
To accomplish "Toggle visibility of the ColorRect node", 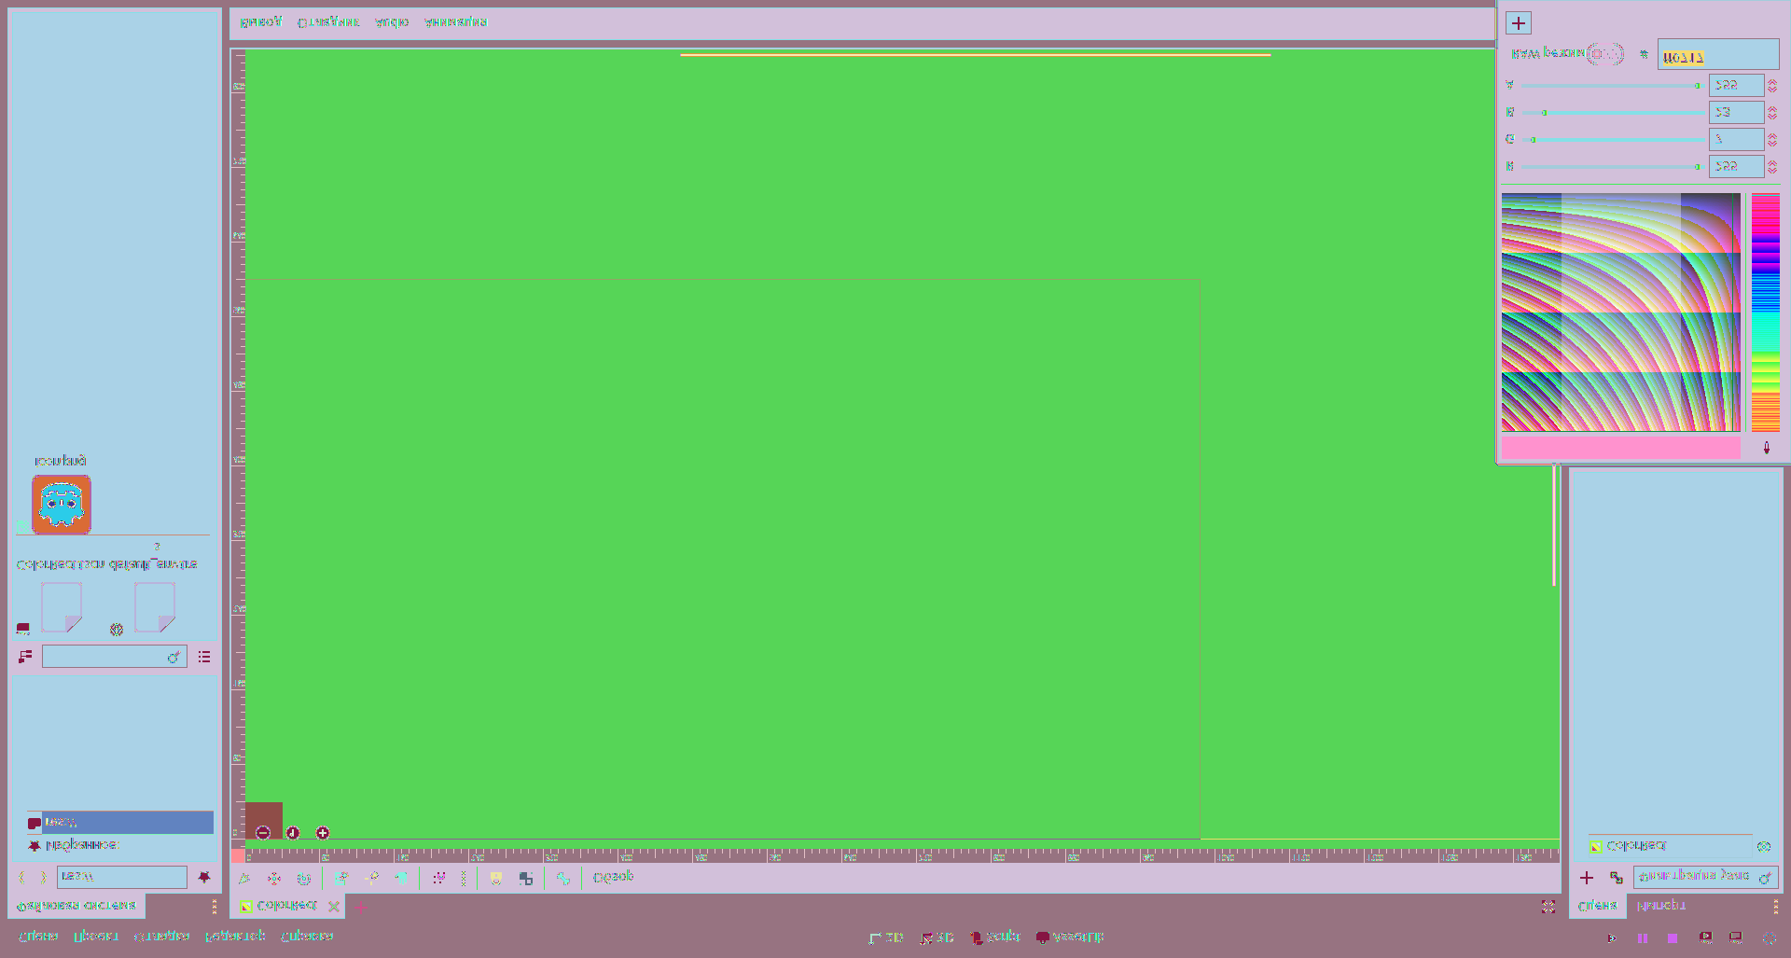I will click(1763, 847).
